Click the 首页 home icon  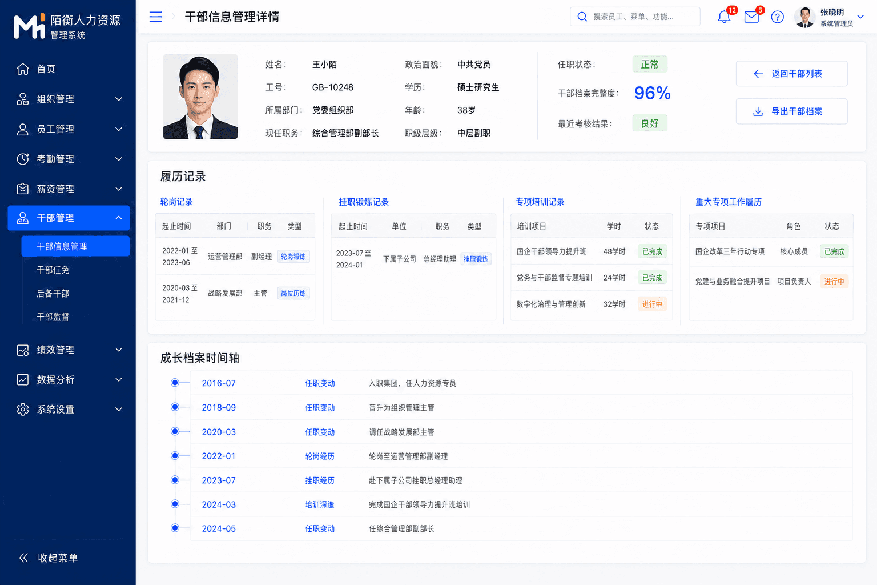click(x=23, y=69)
